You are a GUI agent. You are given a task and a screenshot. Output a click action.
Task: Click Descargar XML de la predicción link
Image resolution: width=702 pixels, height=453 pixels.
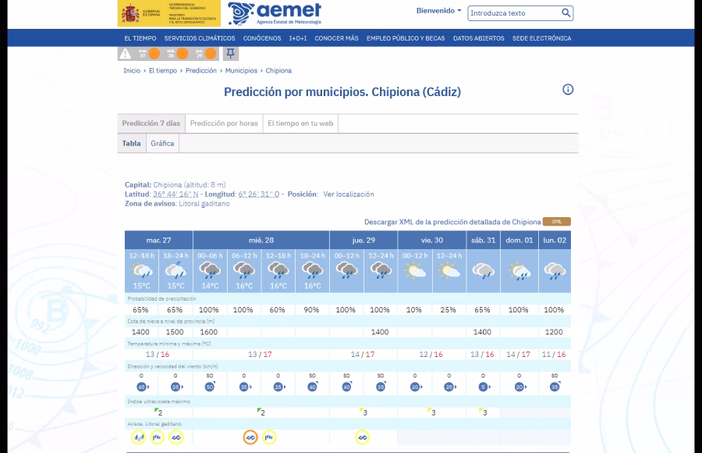point(452,222)
